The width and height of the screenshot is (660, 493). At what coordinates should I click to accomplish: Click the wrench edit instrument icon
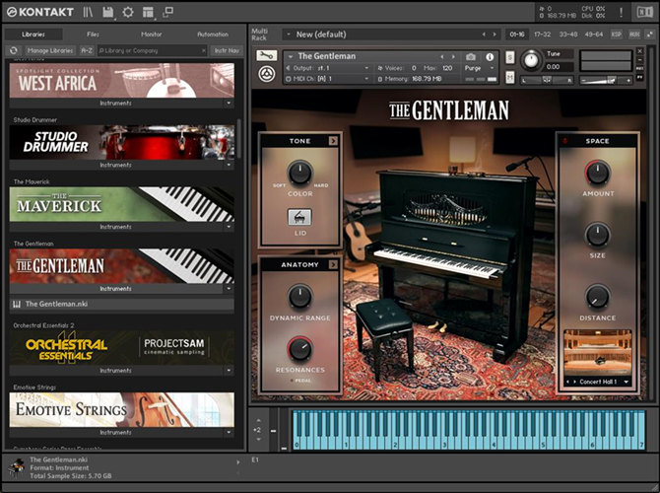point(265,57)
